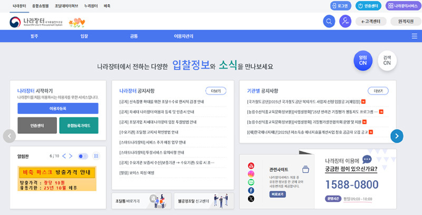Open 기질평가발전협의회 운영 및 지원 notice
Image resolution: width=422 pixels, height=215 pixels.
click(x=304, y=122)
